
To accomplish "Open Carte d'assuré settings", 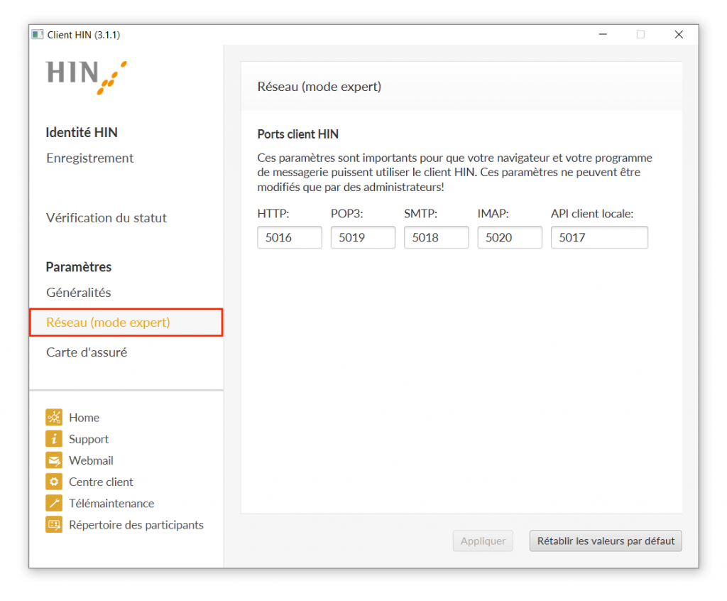I will [87, 352].
